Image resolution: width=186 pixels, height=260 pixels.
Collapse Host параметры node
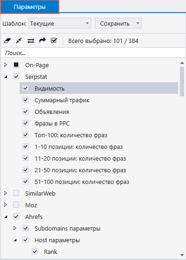(x=15, y=240)
